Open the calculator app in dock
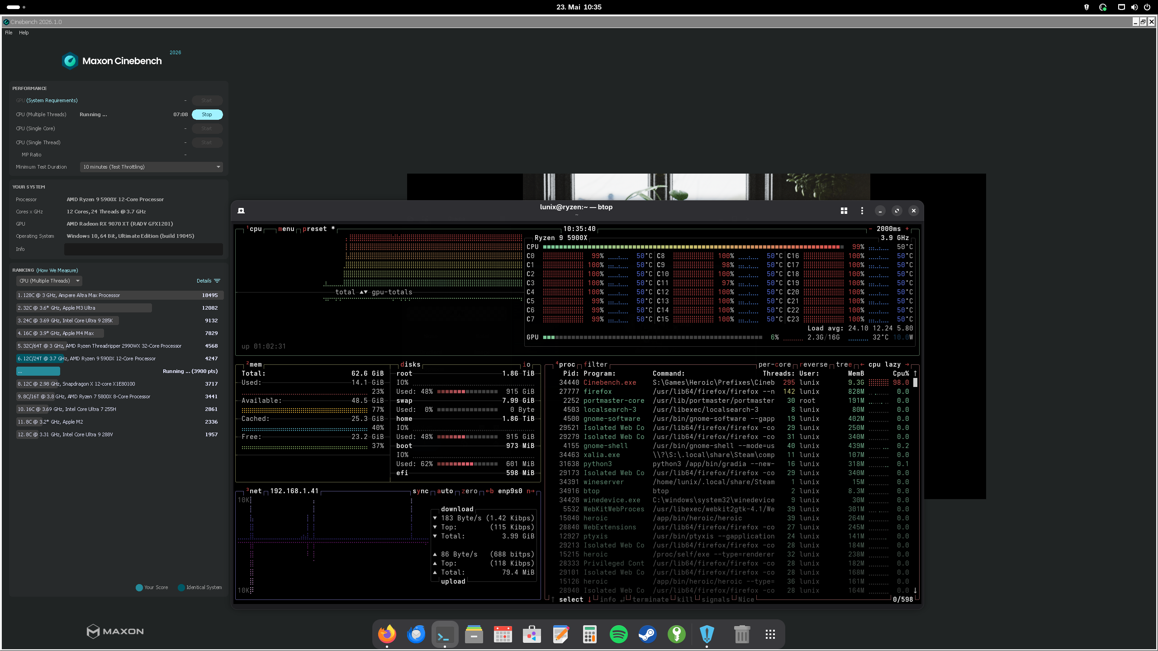The image size is (1158, 651). tap(589, 634)
